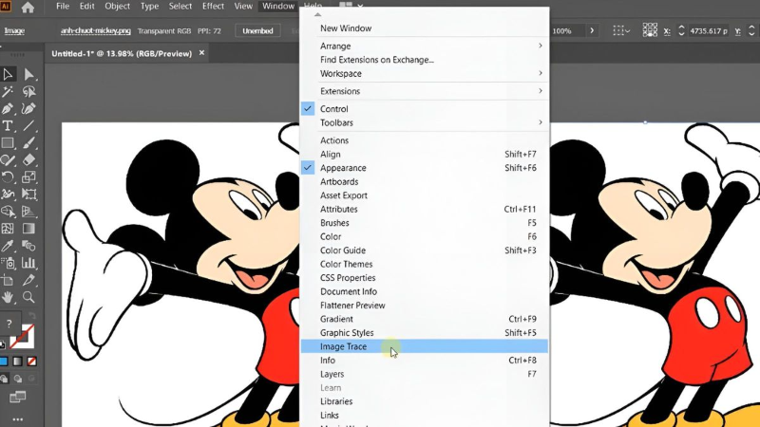Click the anh-chuot-mickey.png linked file name
The image size is (760, 427).
click(x=96, y=30)
